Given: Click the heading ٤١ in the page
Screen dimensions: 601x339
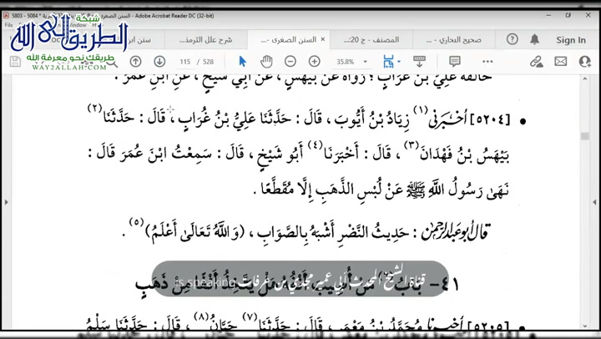Looking at the screenshot, I should [450, 284].
